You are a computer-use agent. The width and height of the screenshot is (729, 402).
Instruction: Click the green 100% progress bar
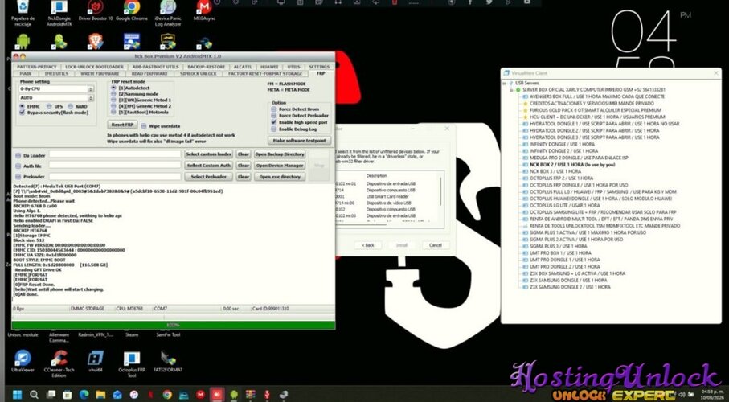173,325
